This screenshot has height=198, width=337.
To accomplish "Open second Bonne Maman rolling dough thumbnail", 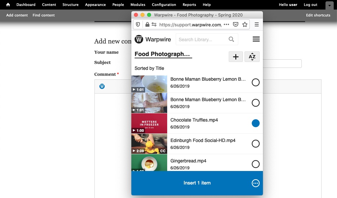I will (x=149, y=103).
